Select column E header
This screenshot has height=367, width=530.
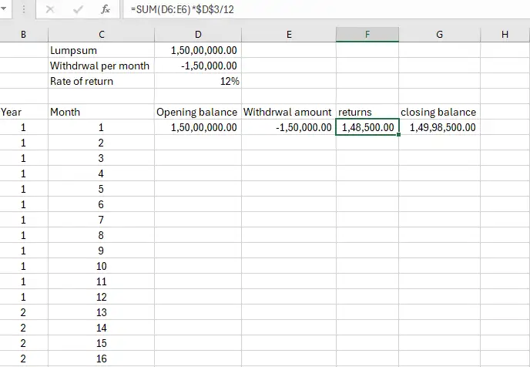click(x=288, y=34)
